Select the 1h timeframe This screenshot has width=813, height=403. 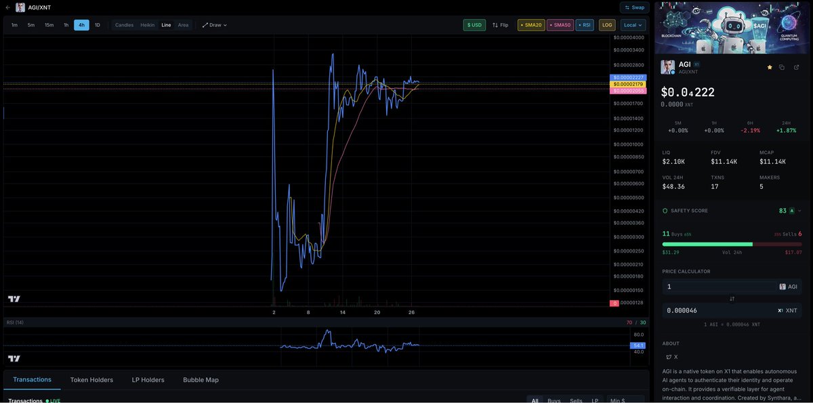66,25
